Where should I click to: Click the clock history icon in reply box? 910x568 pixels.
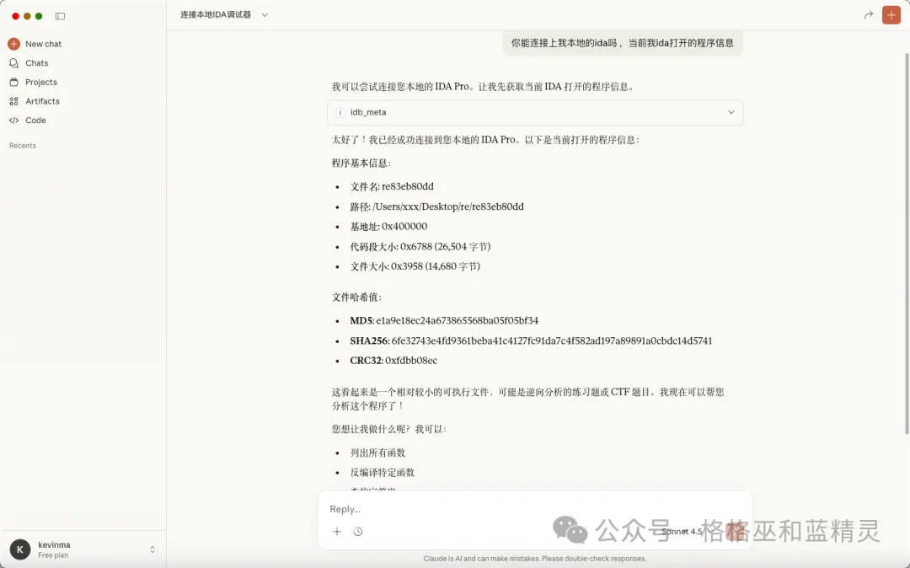coord(358,532)
